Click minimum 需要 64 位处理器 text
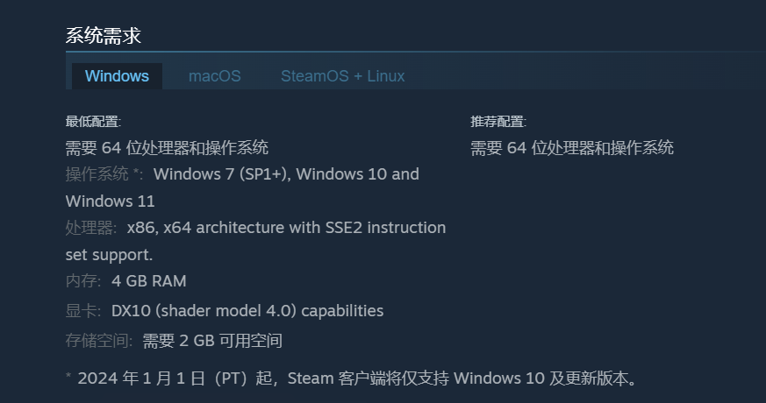Screen dimensions: 766x403 (x=167, y=148)
